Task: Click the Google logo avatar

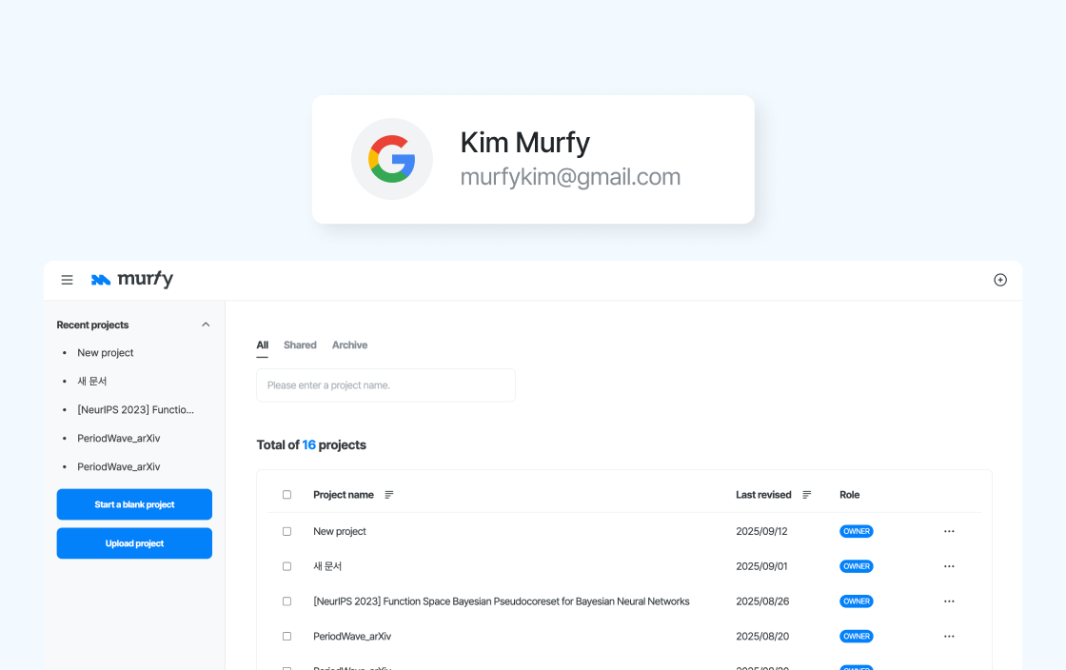Action: point(391,159)
